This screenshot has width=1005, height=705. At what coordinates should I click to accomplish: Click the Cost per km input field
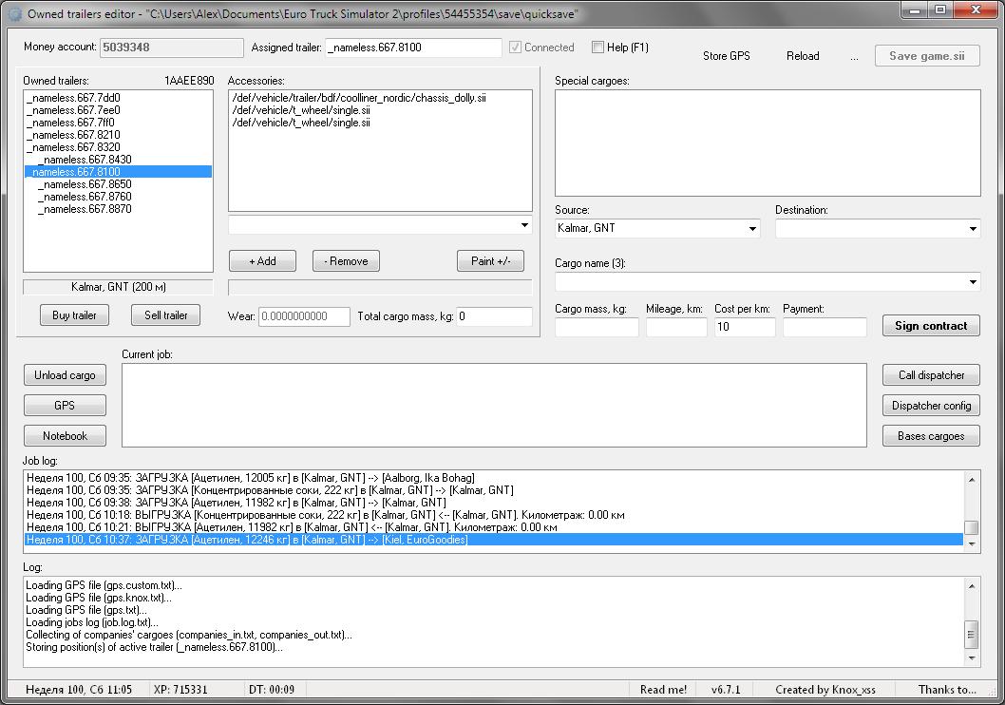pyautogui.click(x=744, y=327)
